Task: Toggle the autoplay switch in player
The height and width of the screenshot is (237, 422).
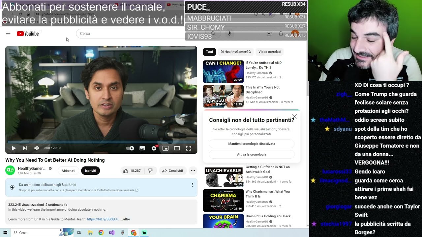Action: (x=130, y=148)
